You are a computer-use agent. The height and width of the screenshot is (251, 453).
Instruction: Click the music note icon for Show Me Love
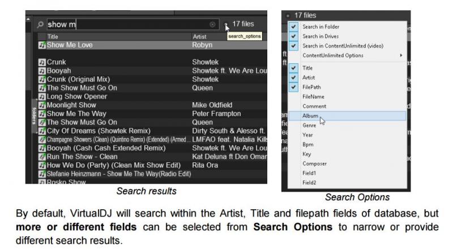pyautogui.click(x=42, y=45)
